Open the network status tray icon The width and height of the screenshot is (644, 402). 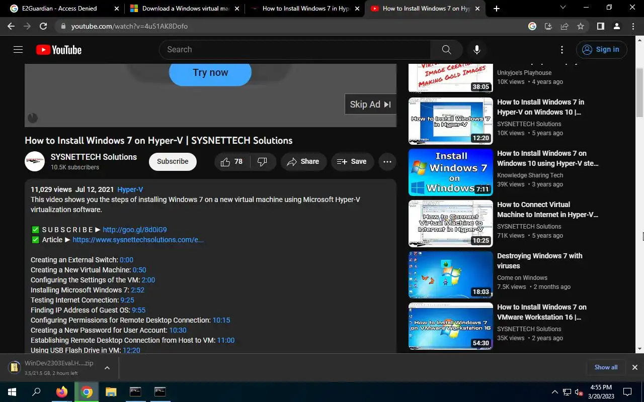tap(567, 392)
